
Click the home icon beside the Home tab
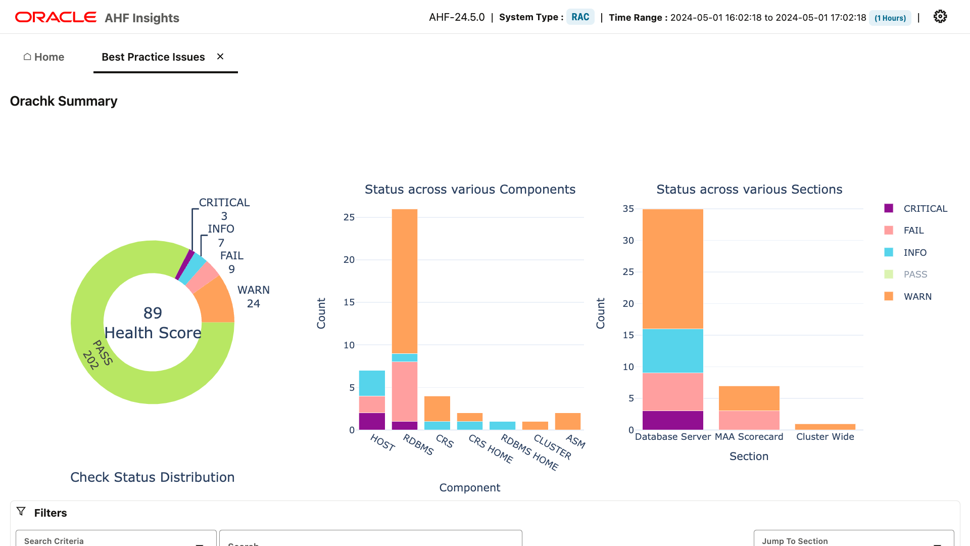[x=27, y=57]
